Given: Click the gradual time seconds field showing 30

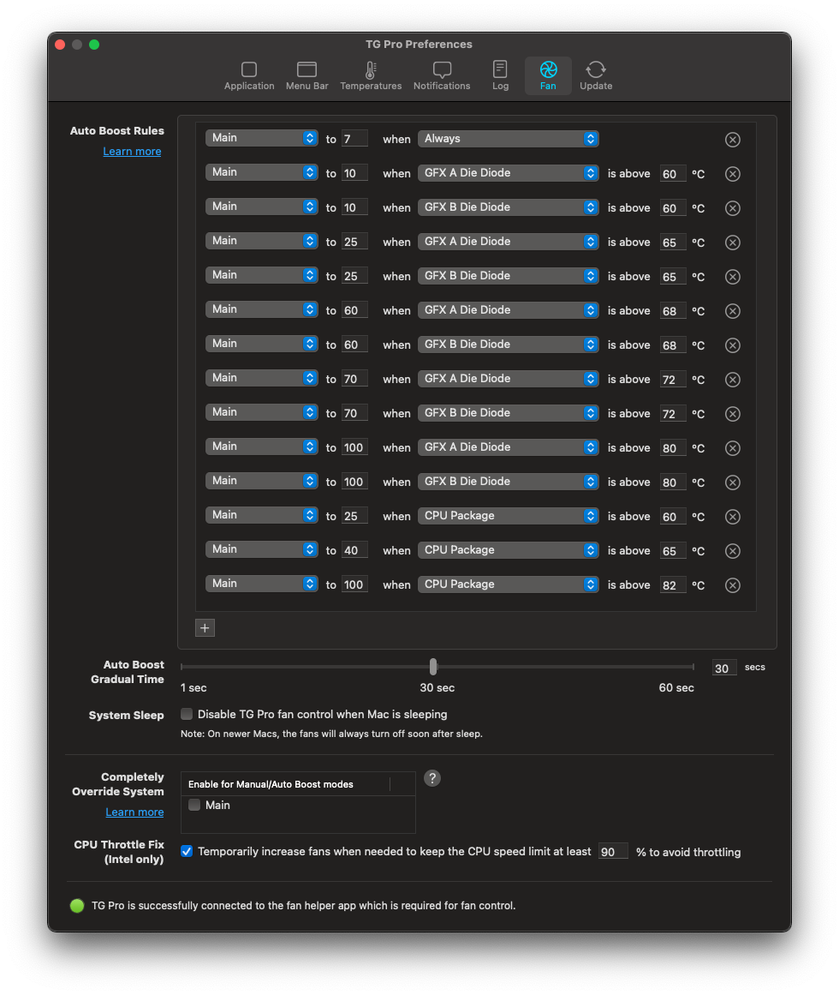Looking at the screenshot, I should click(724, 668).
